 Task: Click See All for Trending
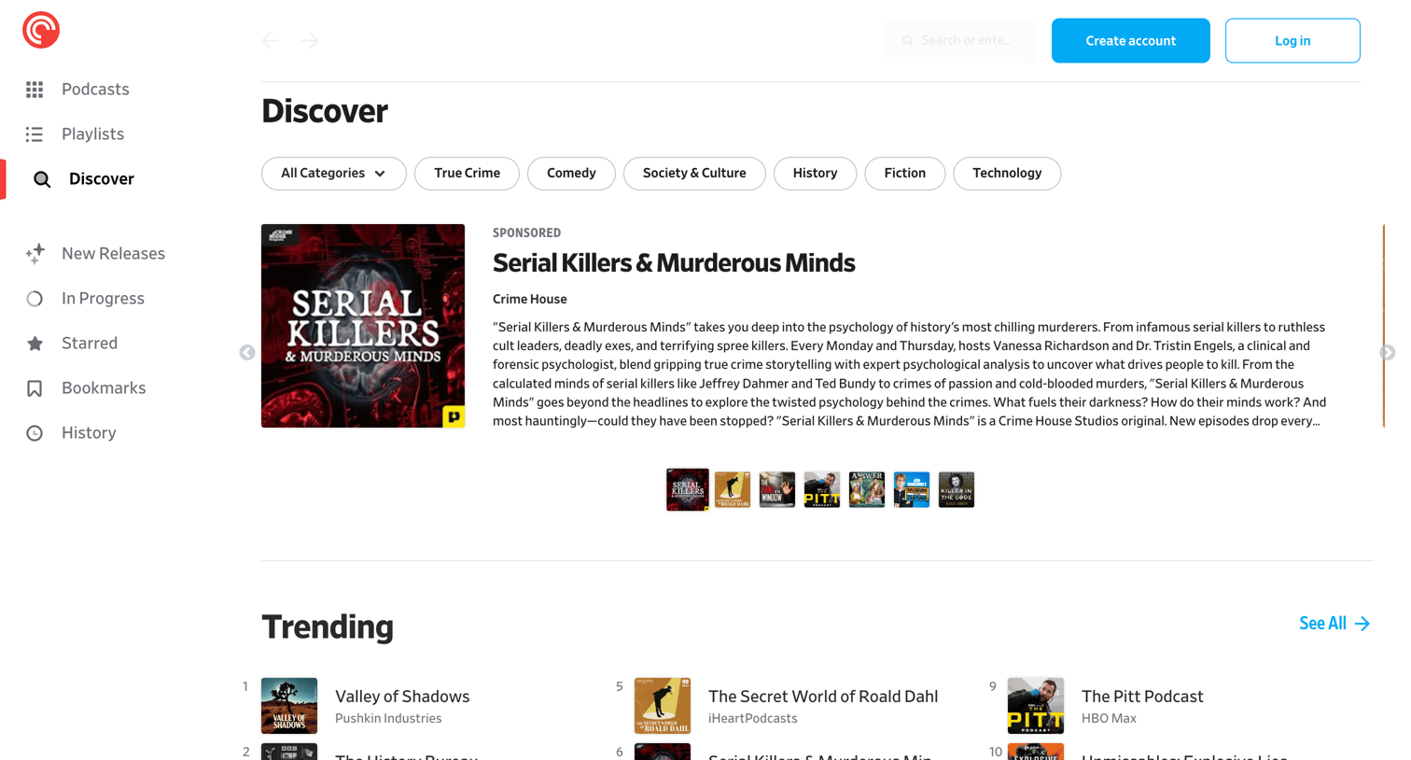1334,624
